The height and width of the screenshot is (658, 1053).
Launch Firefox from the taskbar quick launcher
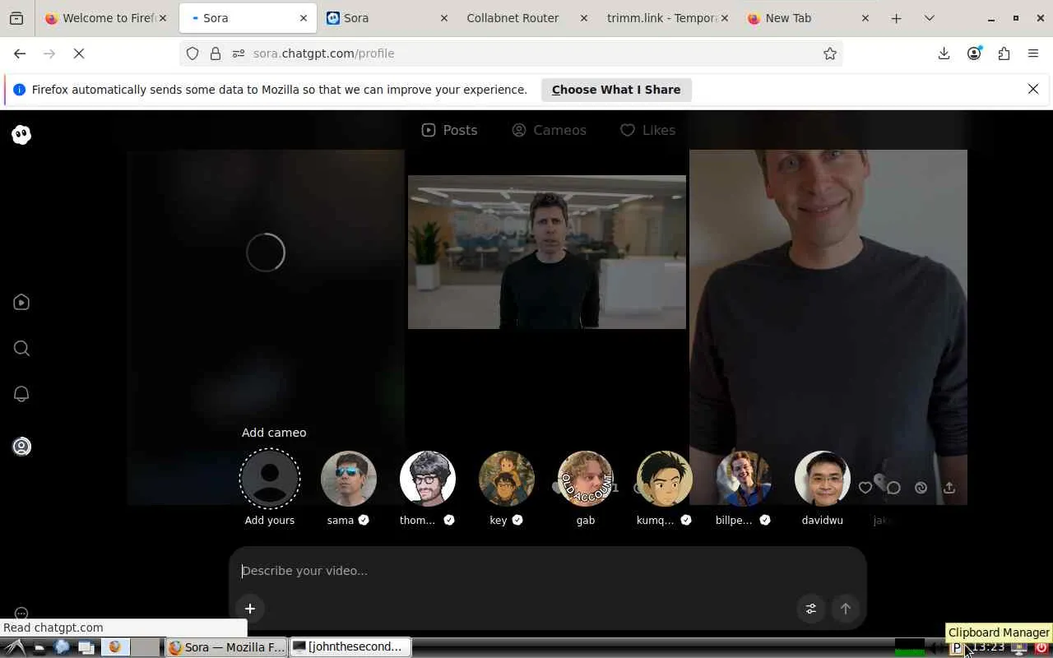pos(114,647)
